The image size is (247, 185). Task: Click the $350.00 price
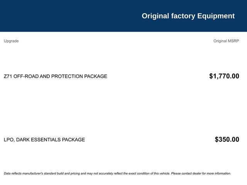point(227,140)
